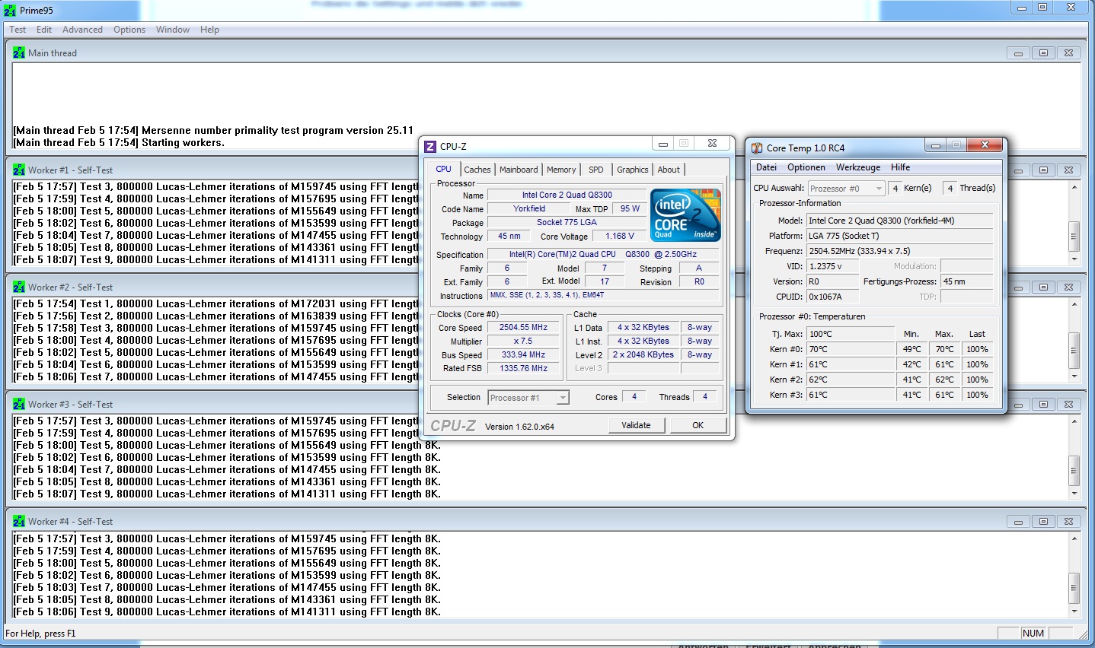Screen dimensions: 1095x648
Task: Click the Code Name field Yorkfield
Action: coord(529,209)
